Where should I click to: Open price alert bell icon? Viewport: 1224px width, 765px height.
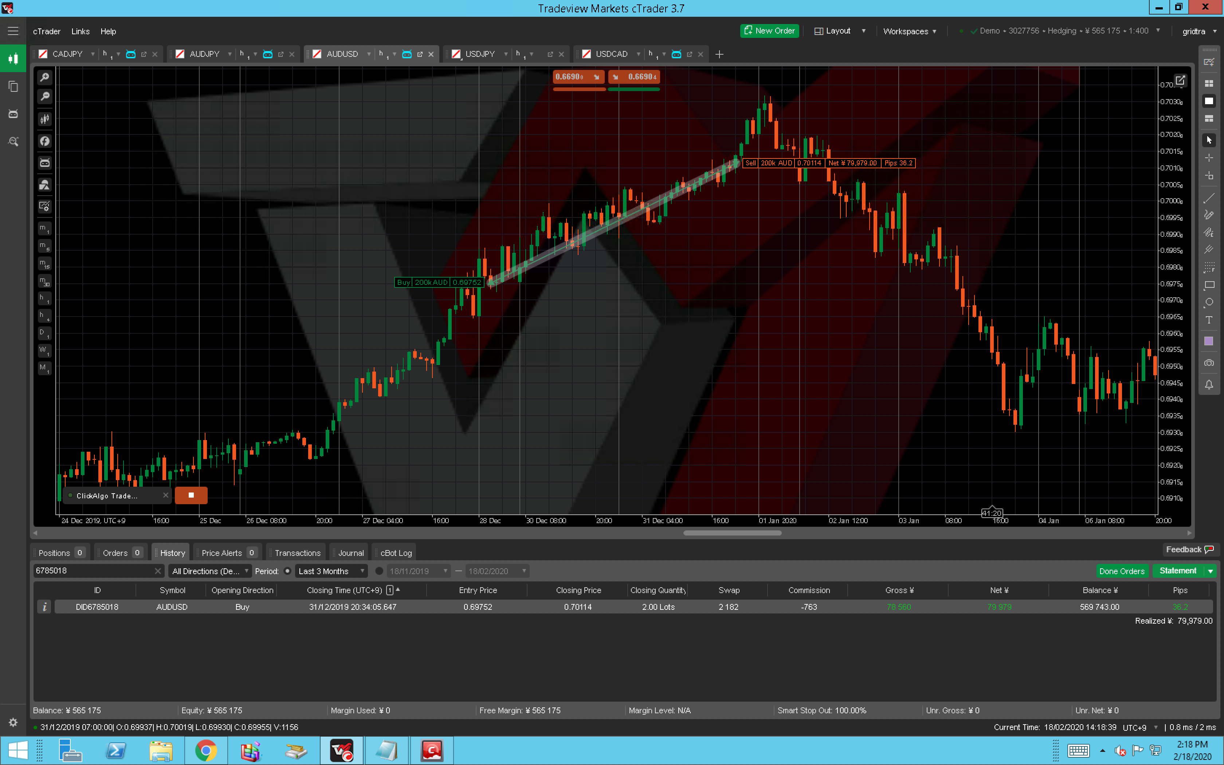click(1209, 385)
